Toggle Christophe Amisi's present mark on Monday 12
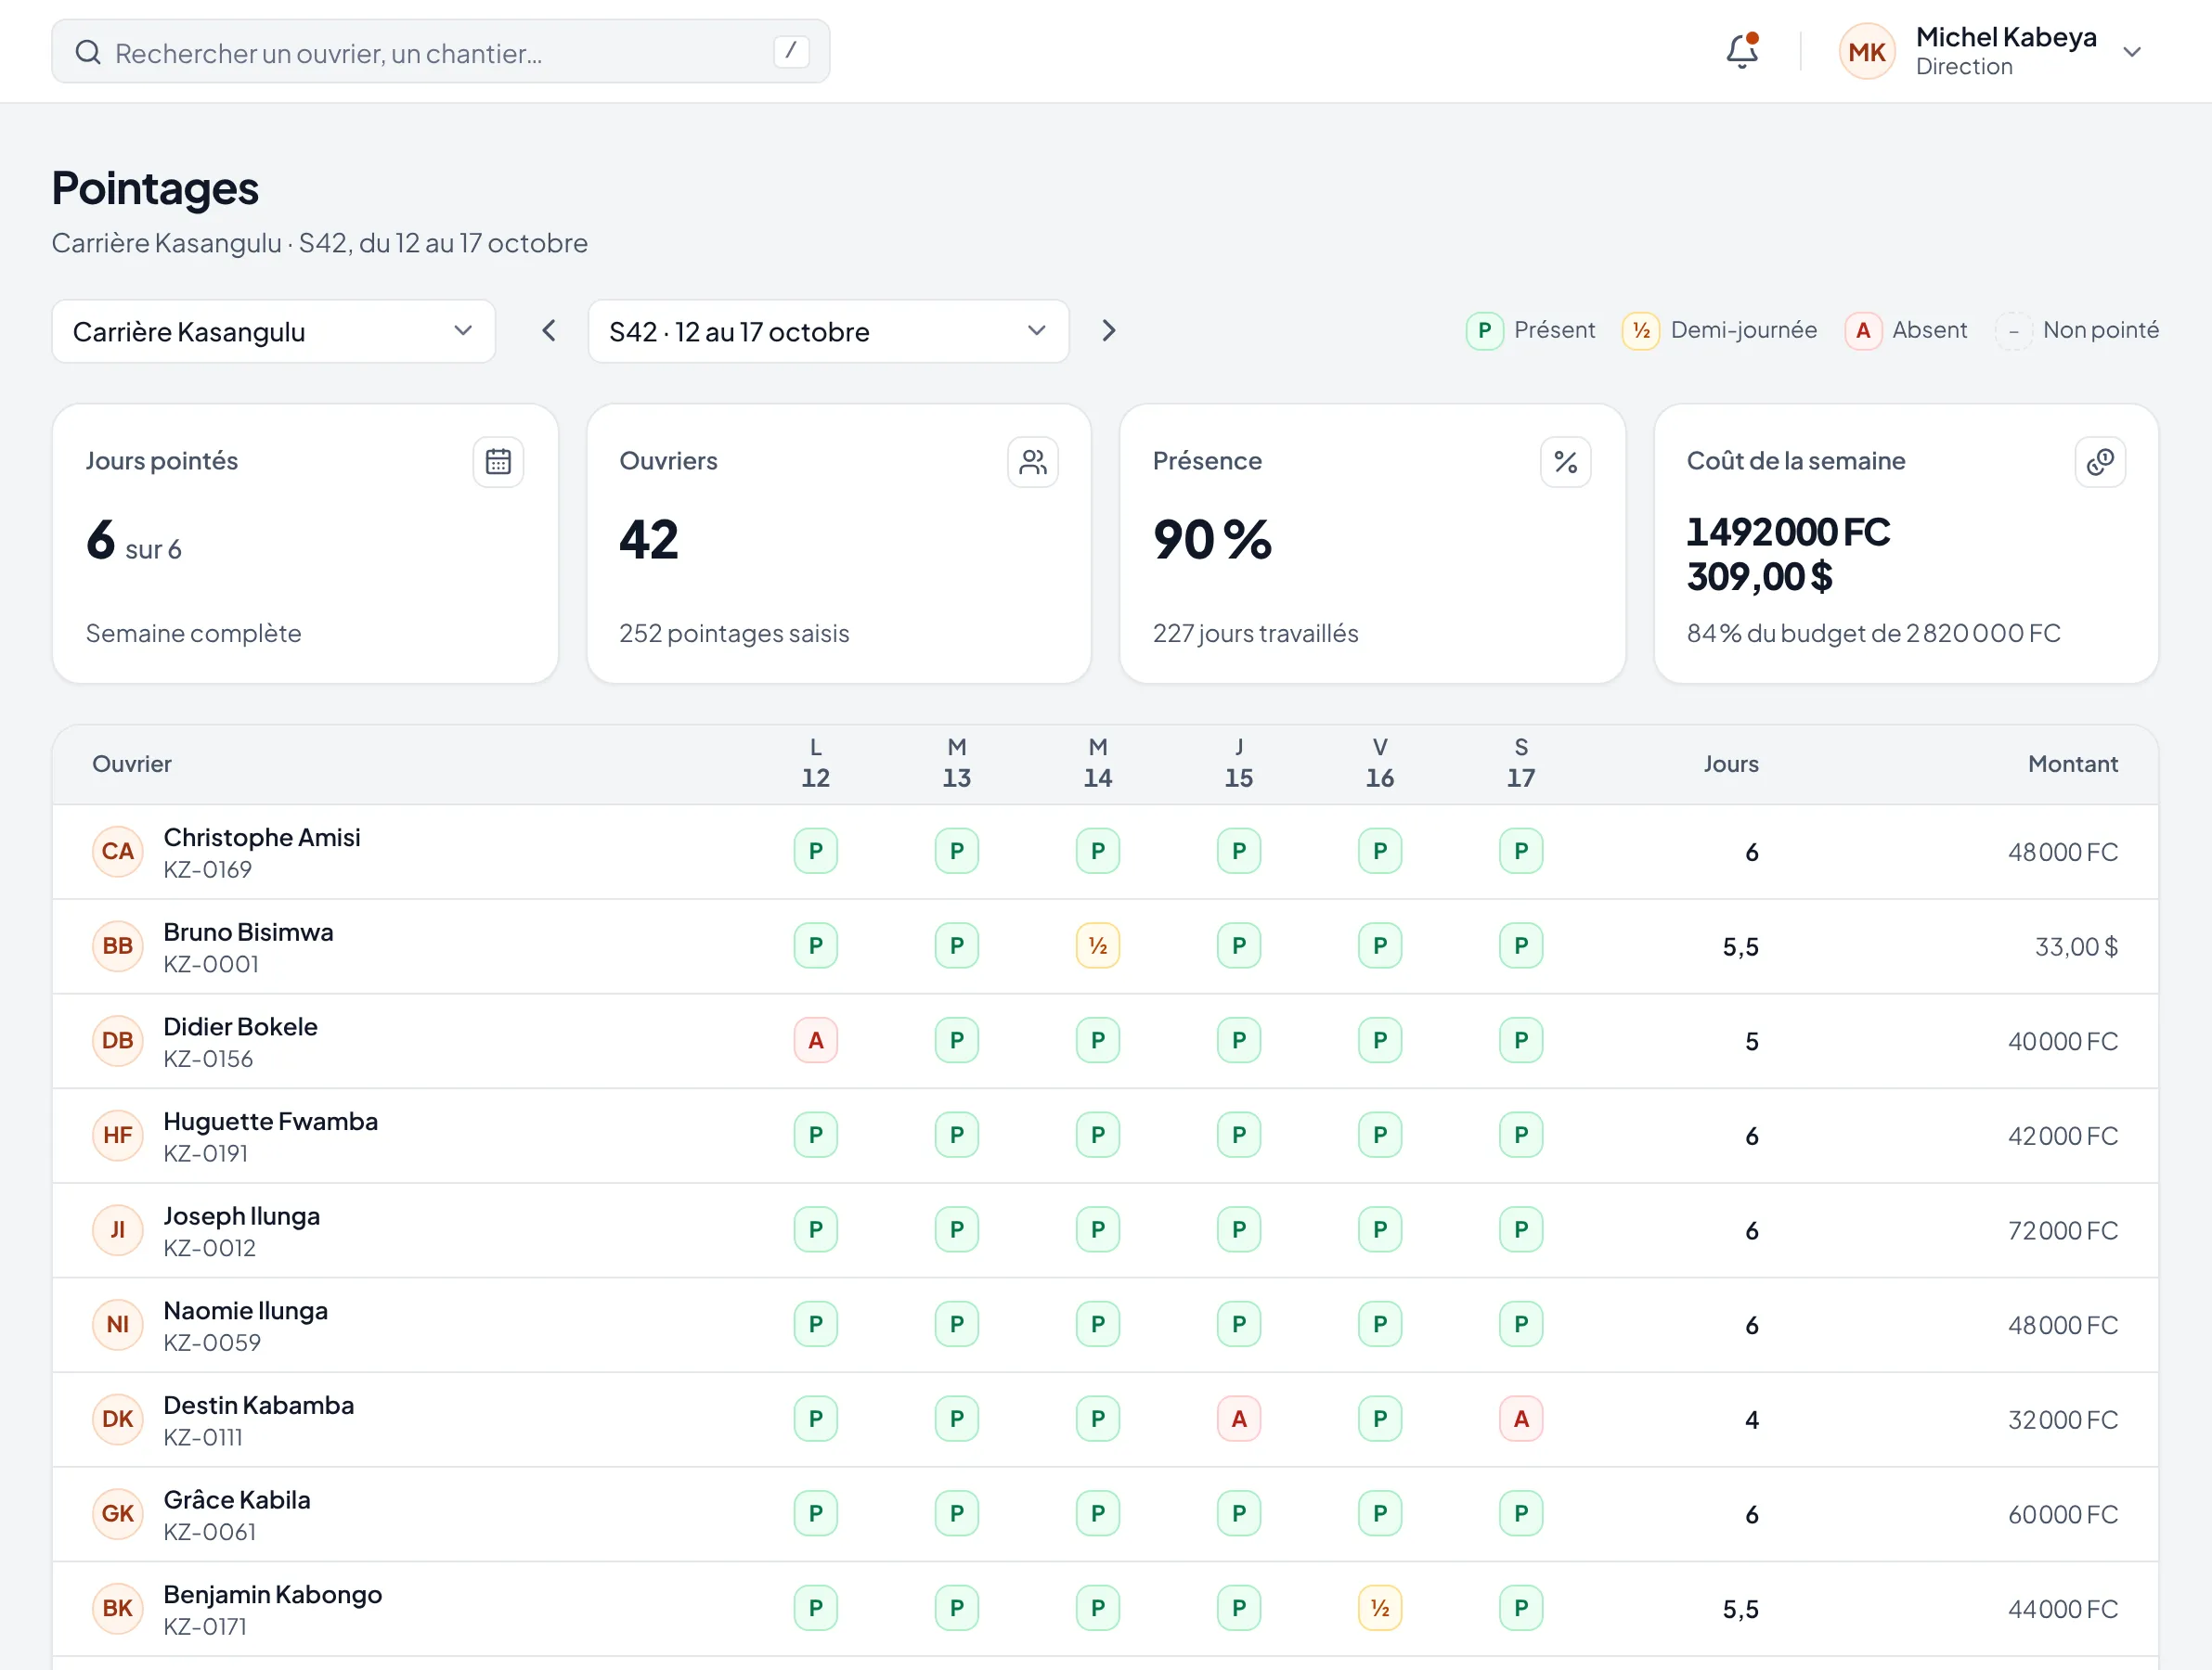Image resolution: width=2212 pixels, height=1670 pixels. pyautogui.click(x=815, y=852)
